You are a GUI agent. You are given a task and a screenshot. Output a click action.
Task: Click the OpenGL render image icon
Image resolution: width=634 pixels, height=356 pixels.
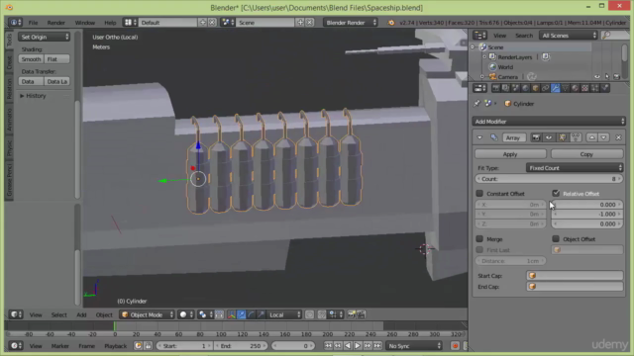352,314
